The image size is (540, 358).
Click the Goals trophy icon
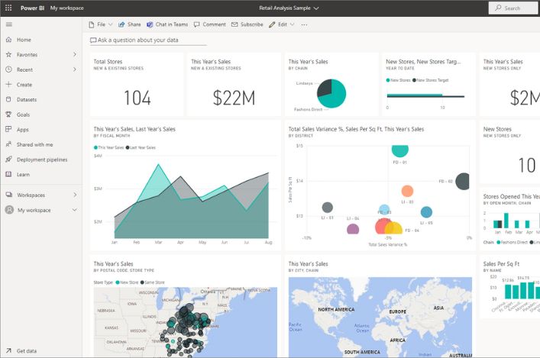click(9, 114)
